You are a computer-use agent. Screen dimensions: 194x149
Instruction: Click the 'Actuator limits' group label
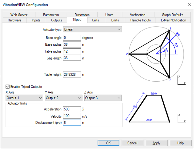point(17,103)
